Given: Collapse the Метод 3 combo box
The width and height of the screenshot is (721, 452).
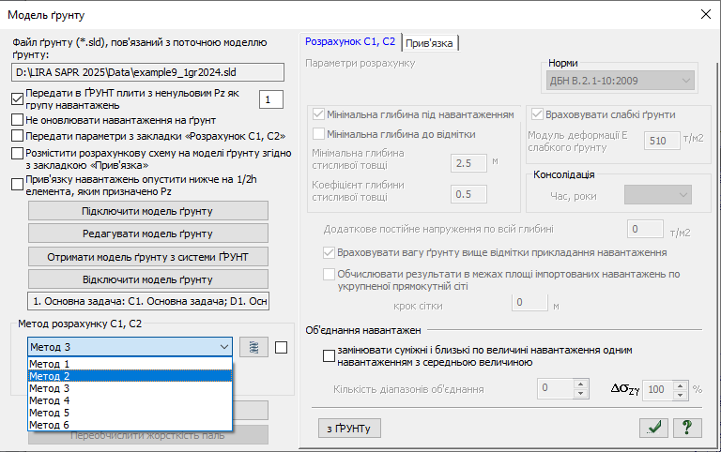Looking at the screenshot, I should pyautogui.click(x=223, y=348).
